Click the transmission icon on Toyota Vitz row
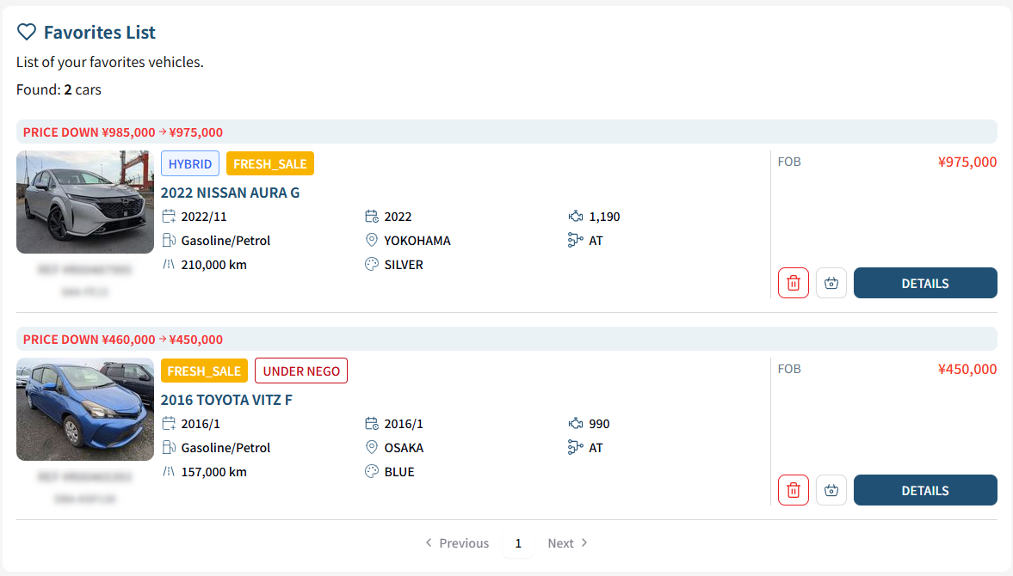 click(x=575, y=447)
